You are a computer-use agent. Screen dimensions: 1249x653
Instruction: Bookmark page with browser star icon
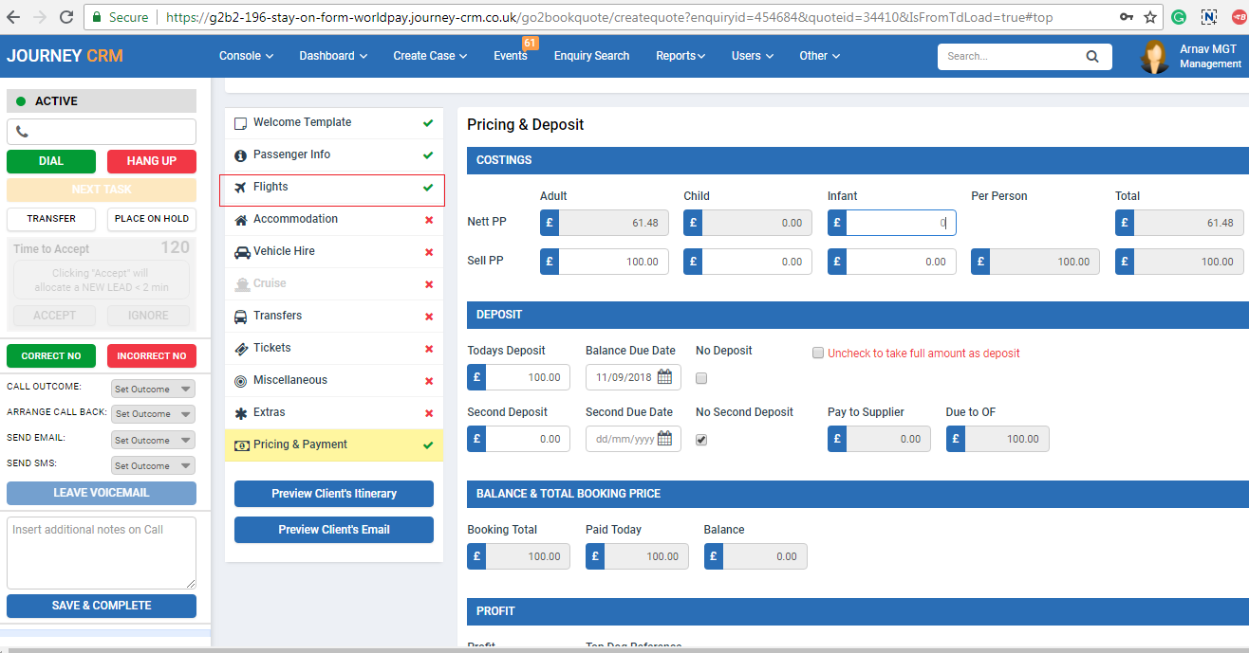(1150, 17)
